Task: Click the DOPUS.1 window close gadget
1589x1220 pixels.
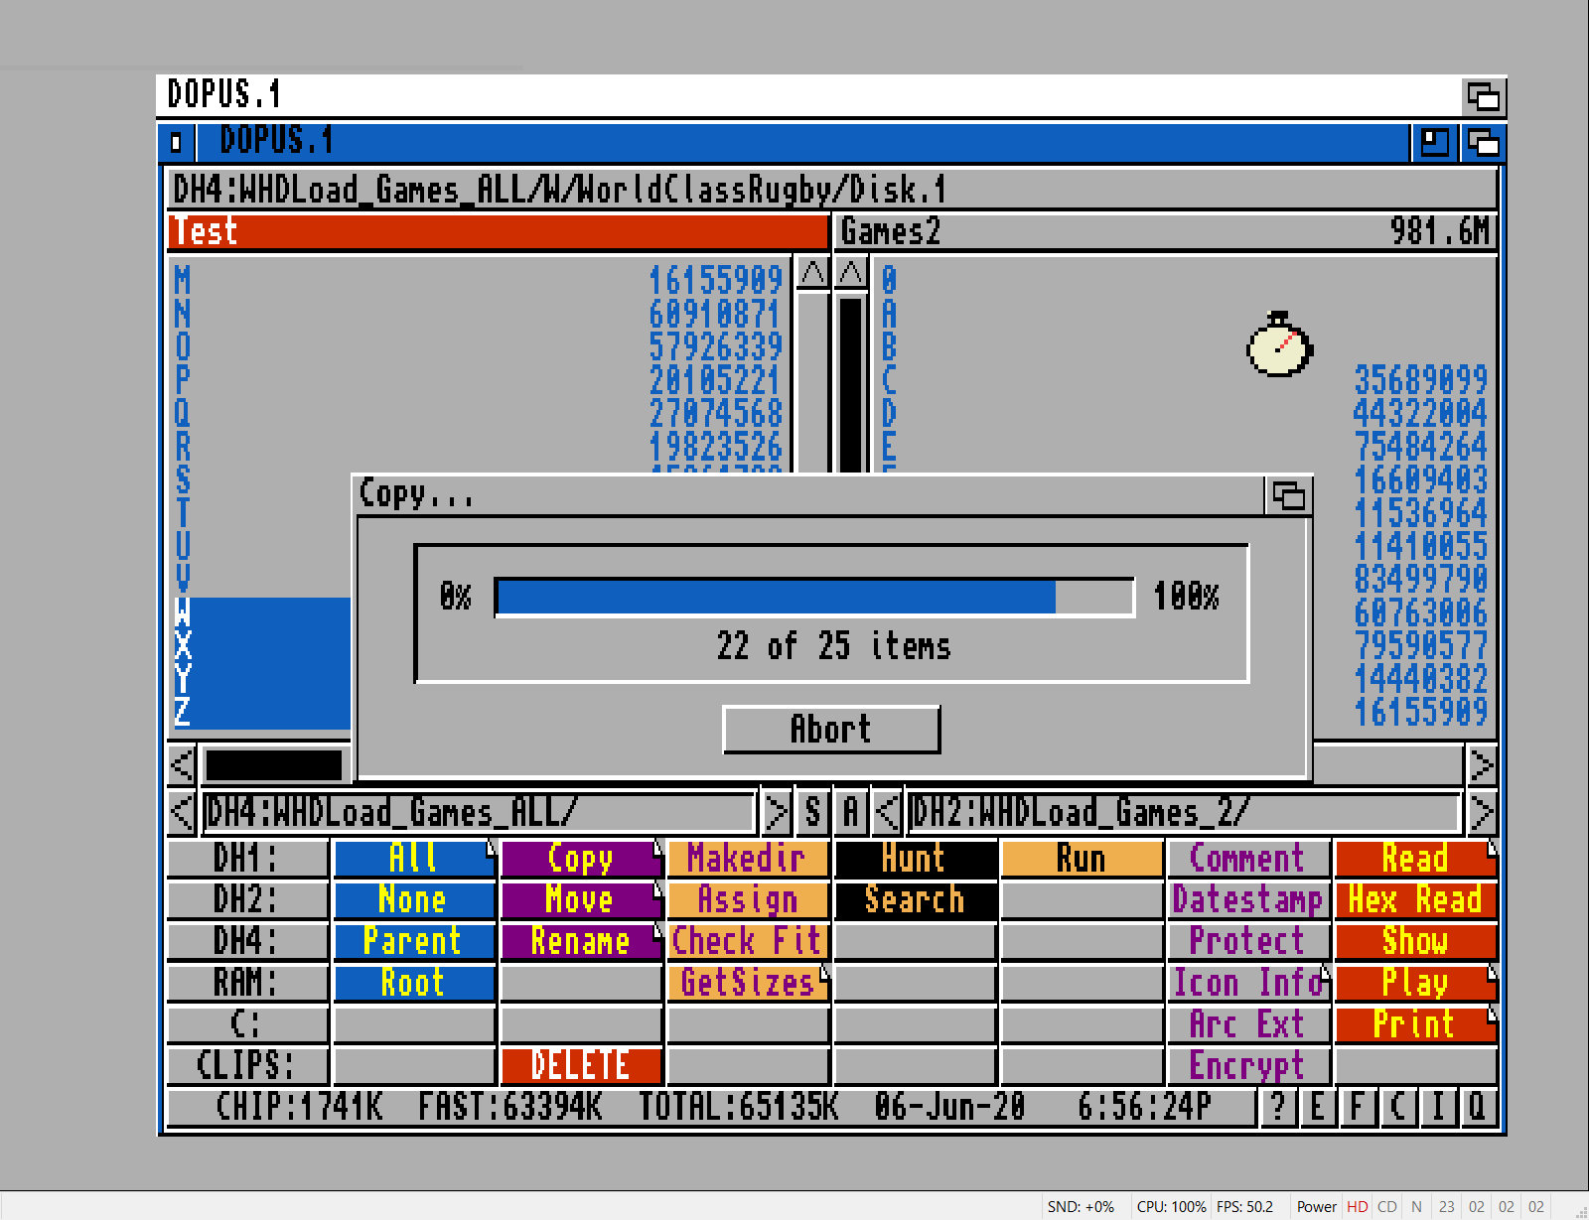Action: (x=176, y=143)
